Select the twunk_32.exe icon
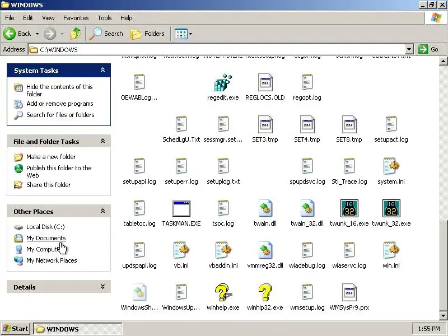This screenshot has width=448, height=336. tap(391, 208)
